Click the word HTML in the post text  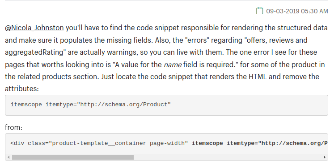[x=258, y=76]
